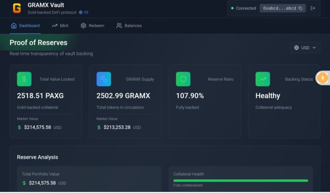
Task: Click the green Collateral Health progress bar
Action: pyautogui.click(x=240, y=181)
